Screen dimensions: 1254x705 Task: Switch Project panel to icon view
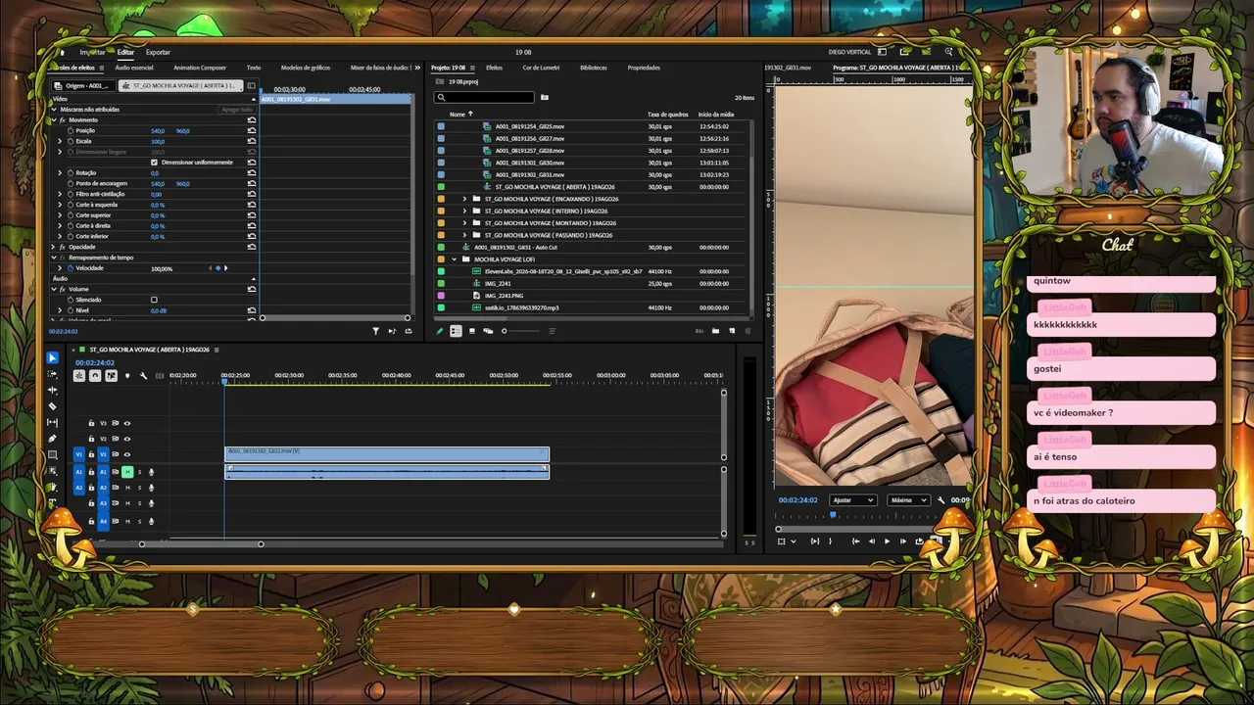click(471, 331)
